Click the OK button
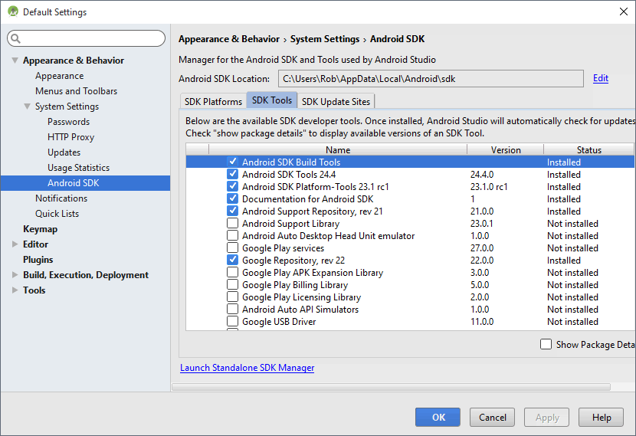Viewport: 636px width, 436px height. (438, 418)
